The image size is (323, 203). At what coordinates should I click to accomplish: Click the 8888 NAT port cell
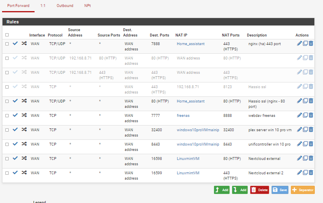click(228, 116)
